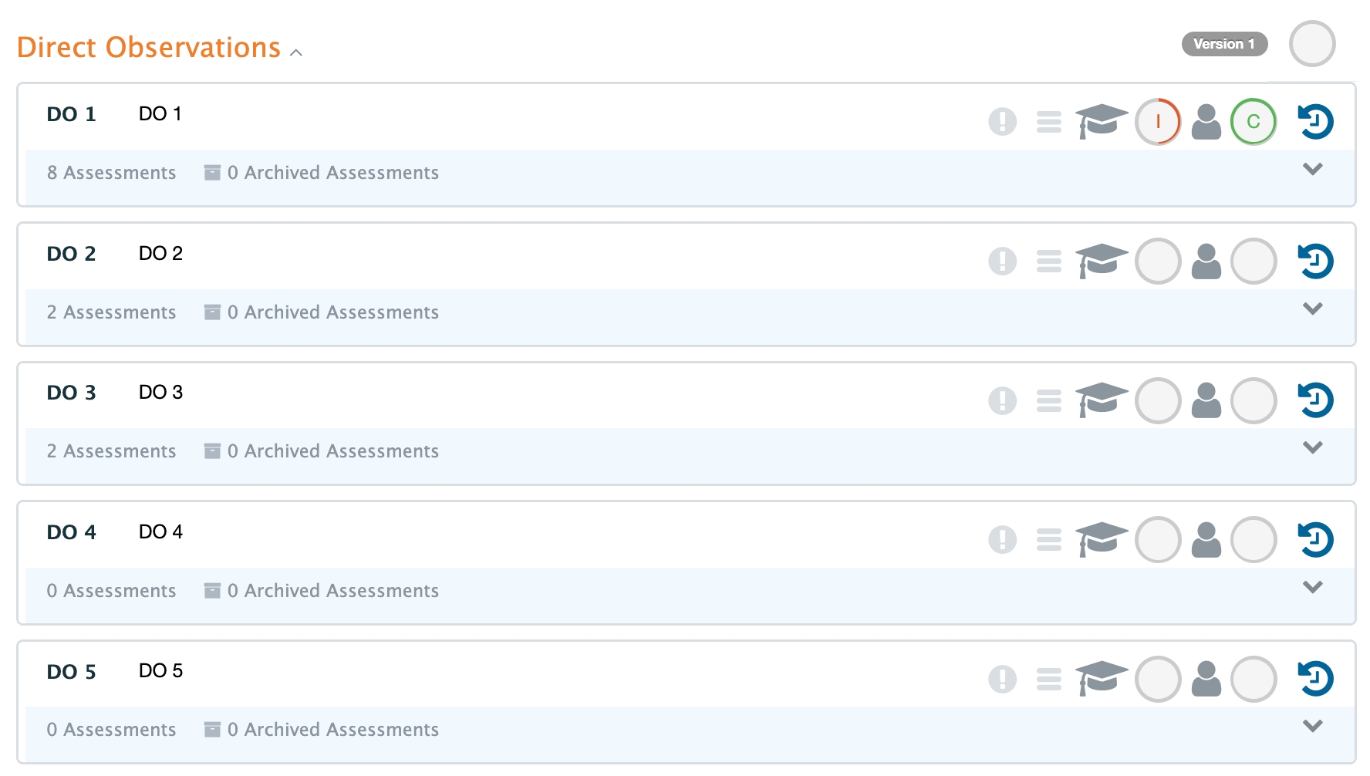
Task: Click the graduation cap icon in DO 3
Action: coord(1102,400)
